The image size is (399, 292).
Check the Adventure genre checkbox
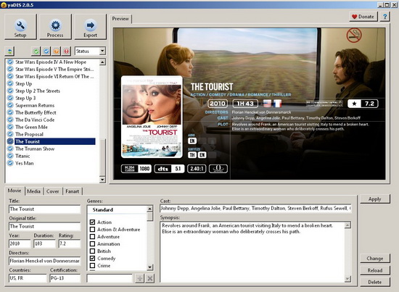(92, 237)
